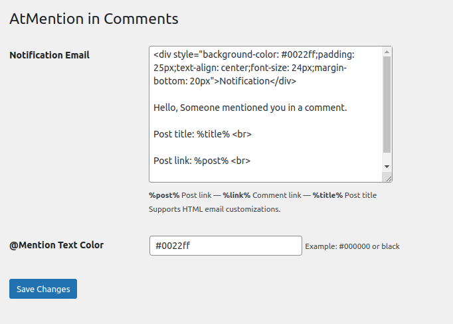Click the textarea scrollbar down arrow
Viewport: 453px width, 324px height.
click(387, 167)
